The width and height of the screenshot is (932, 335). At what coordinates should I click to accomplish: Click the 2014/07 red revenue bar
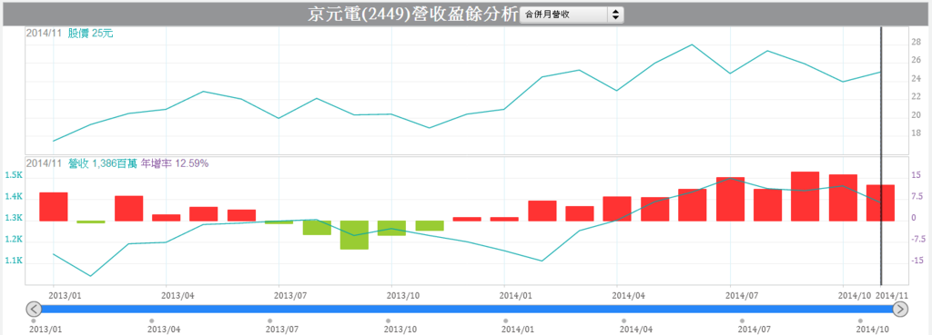730,199
